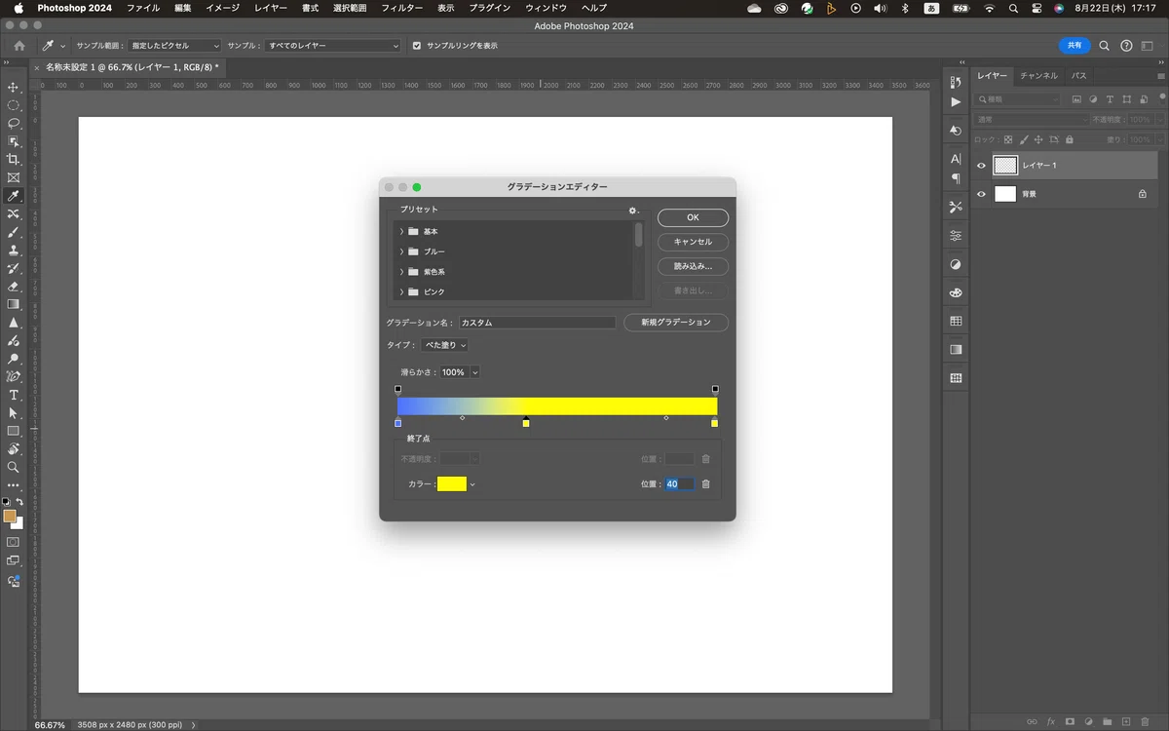
Task: Toggle lock position in the Layers panel
Action: [1038, 139]
